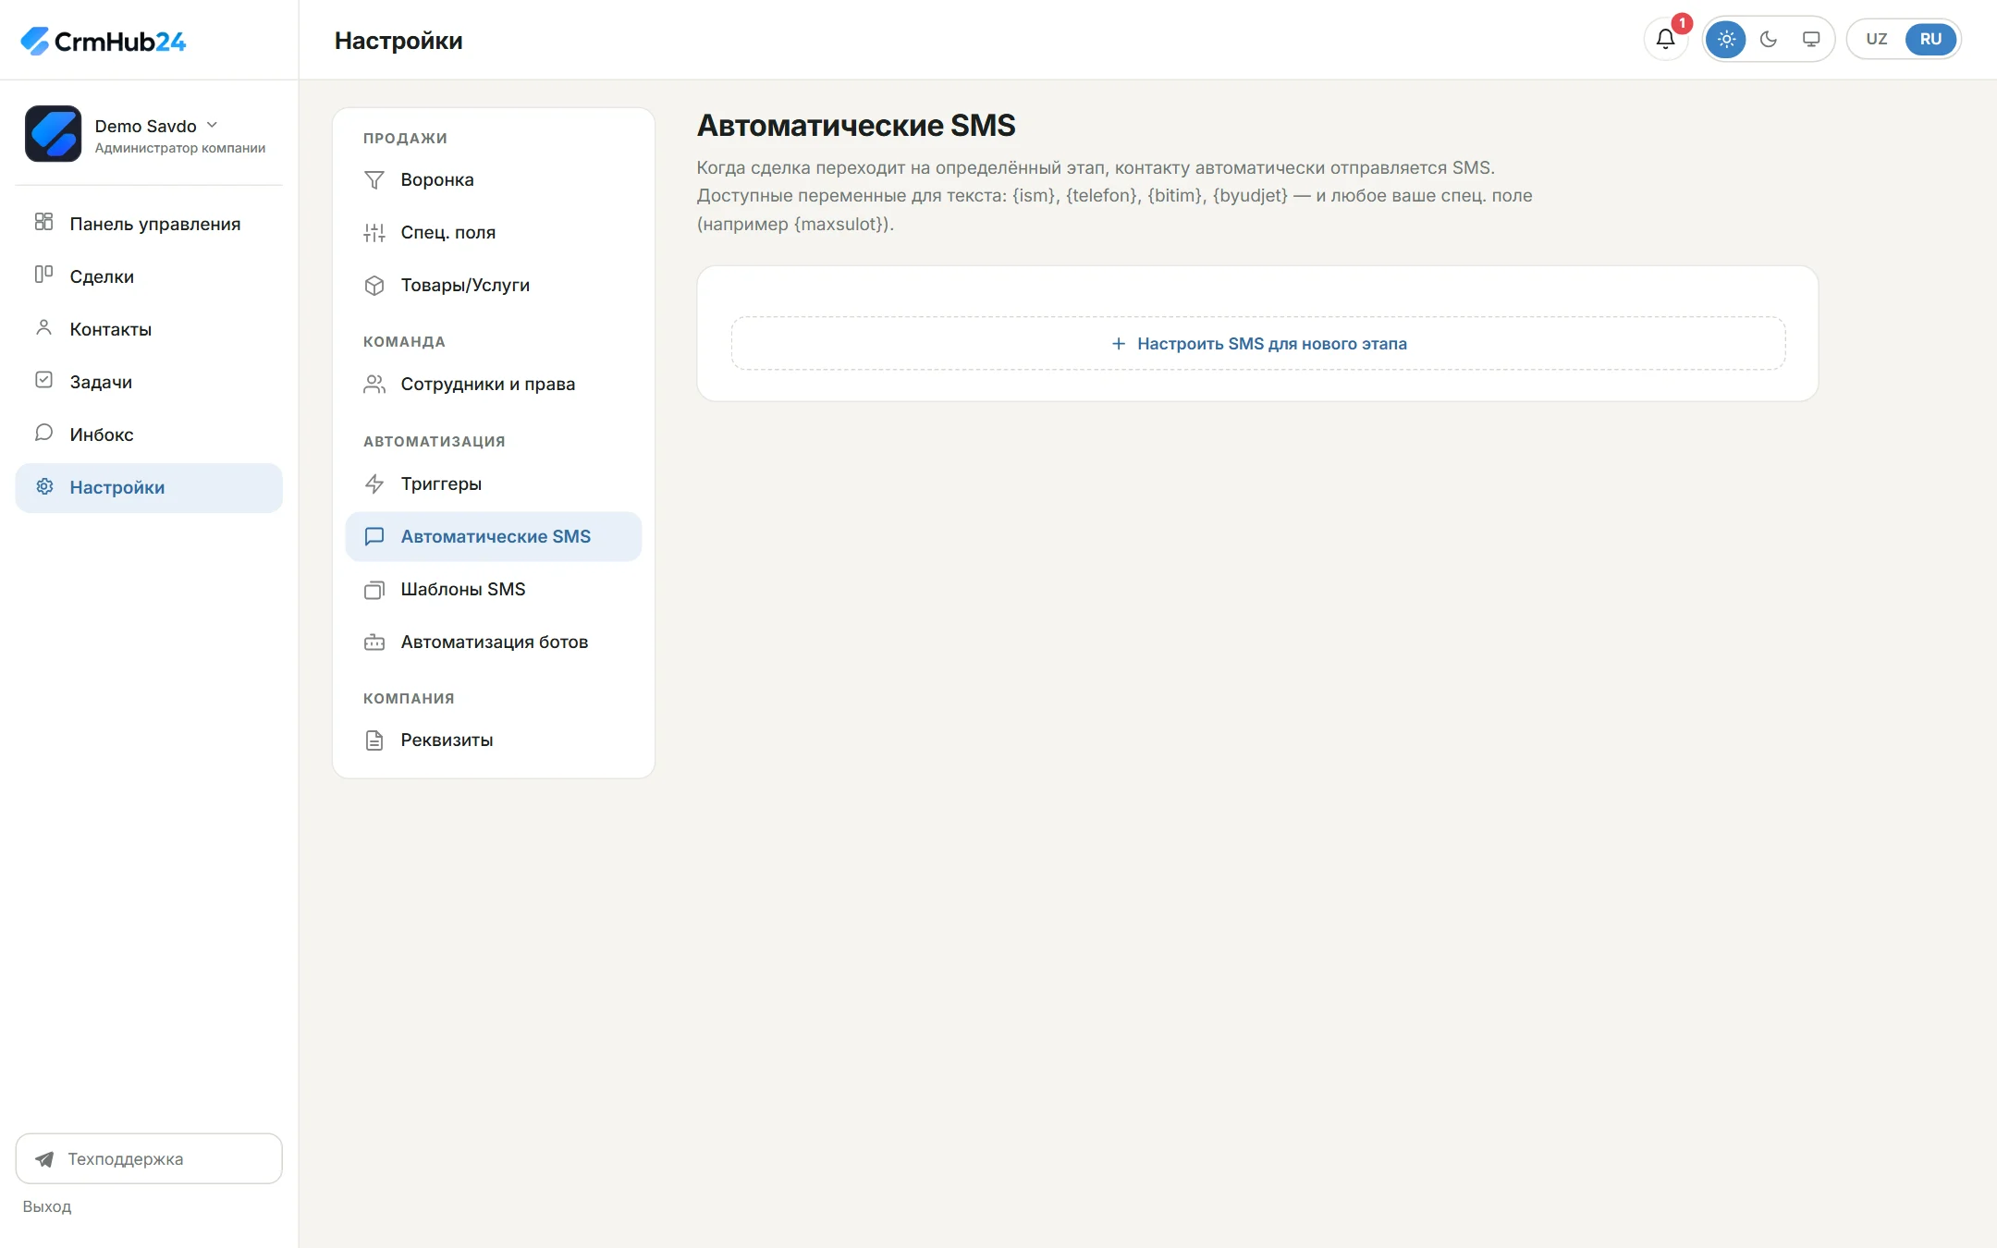The width and height of the screenshot is (1997, 1248).
Task: Open Шаблоны SMS label
Action: coord(463,590)
